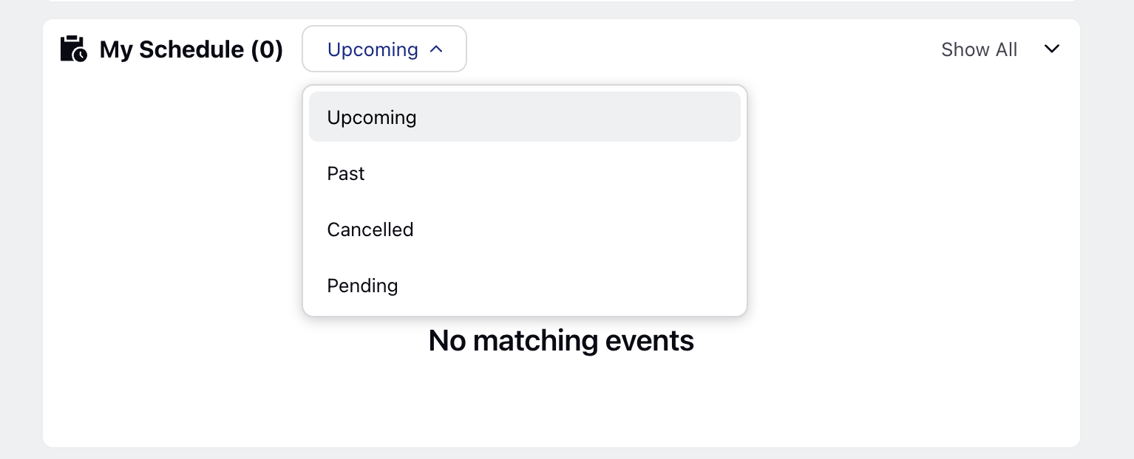
Task: Pick Cancelled in the schedule filter menu
Action: (x=525, y=229)
